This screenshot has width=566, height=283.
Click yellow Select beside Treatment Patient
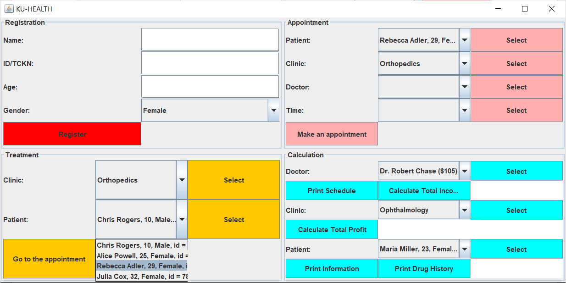click(234, 219)
